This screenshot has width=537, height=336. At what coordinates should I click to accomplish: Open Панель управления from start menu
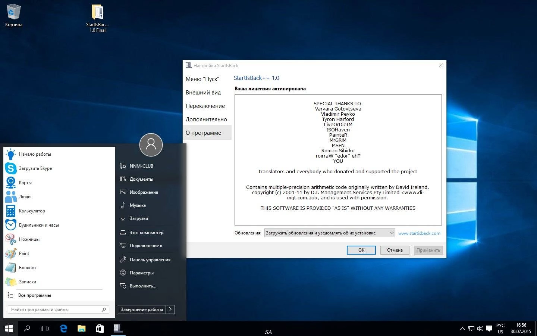[x=150, y=260]
